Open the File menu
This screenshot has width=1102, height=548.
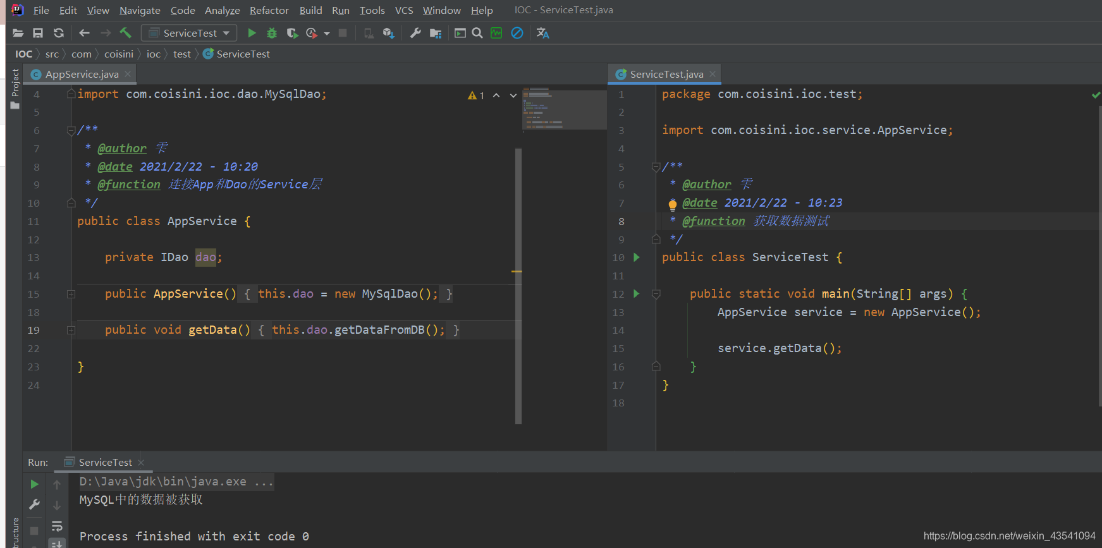click(41, 10)
